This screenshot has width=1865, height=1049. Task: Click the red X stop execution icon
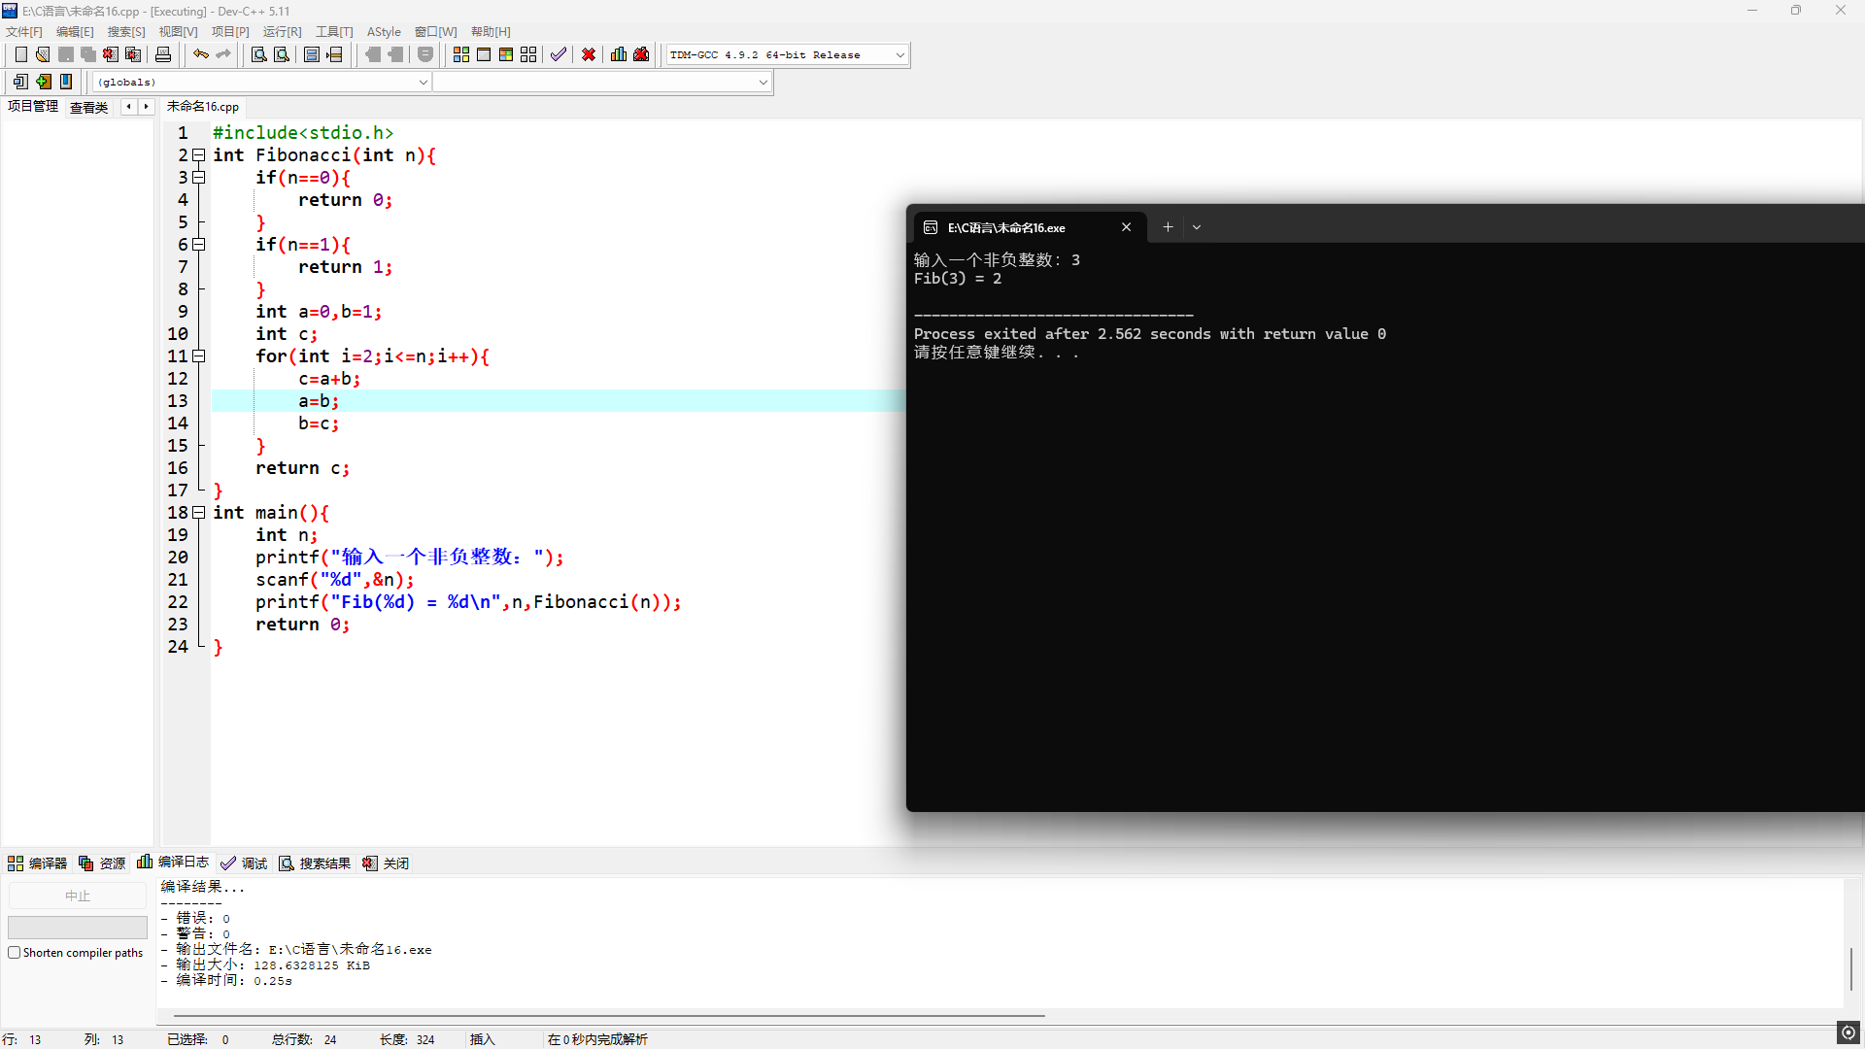point(589,55)
